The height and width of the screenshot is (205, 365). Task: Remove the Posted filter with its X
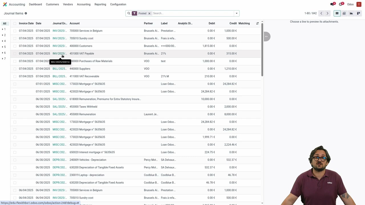click(x=149, y=13)
